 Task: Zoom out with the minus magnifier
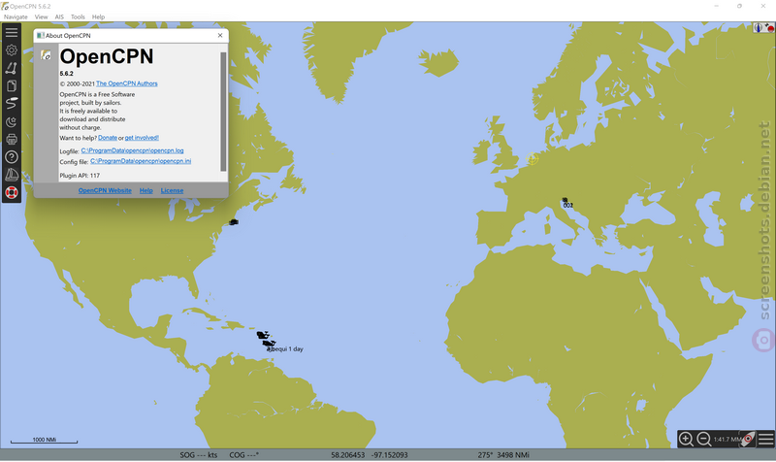pos(704,440)
